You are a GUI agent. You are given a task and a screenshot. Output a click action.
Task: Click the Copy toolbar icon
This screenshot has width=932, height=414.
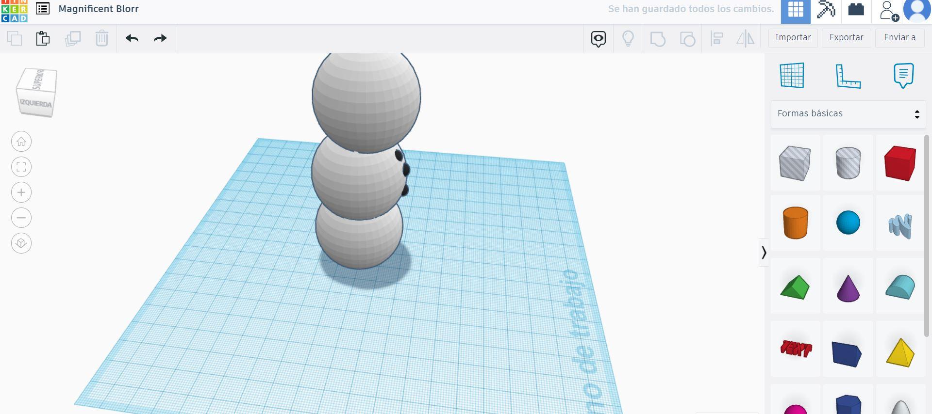point(15,38)
